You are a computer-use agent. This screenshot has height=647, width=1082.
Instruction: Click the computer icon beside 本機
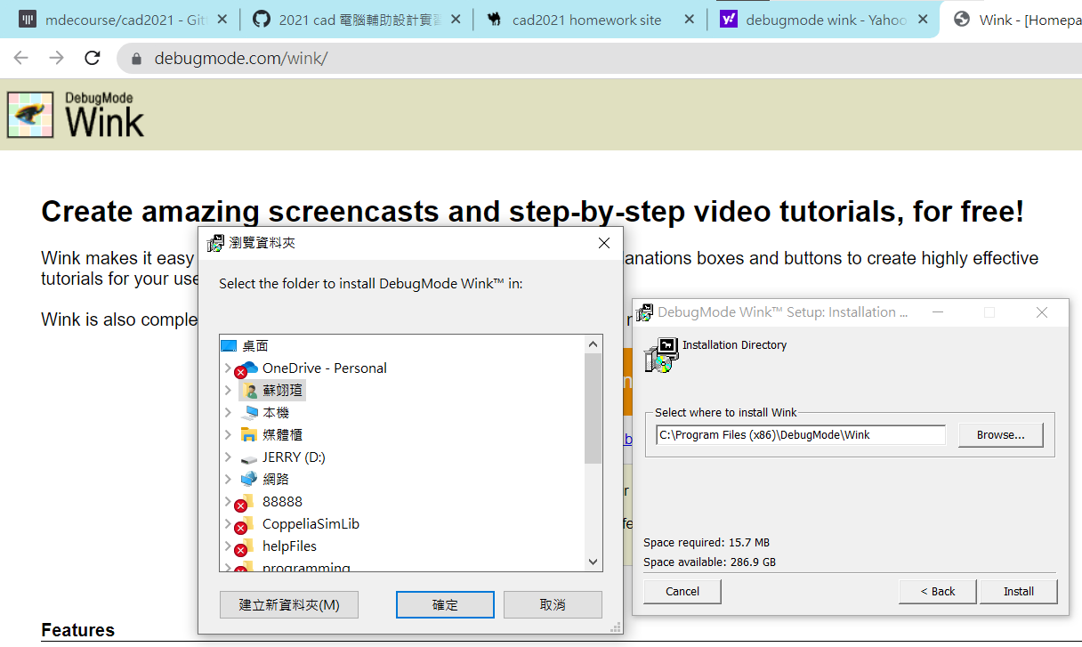click(249, 412)
